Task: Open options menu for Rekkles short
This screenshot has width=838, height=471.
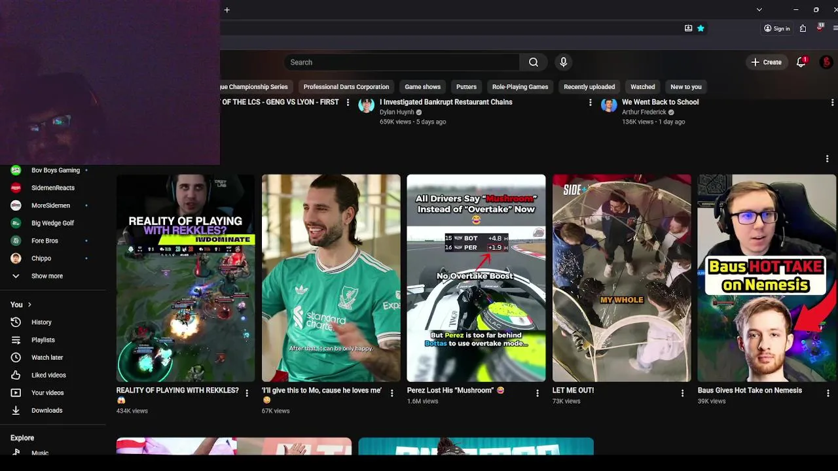Action: (x=247, y=393)
